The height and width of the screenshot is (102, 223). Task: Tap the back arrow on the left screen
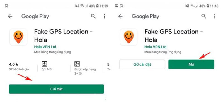tap(10, 17)
